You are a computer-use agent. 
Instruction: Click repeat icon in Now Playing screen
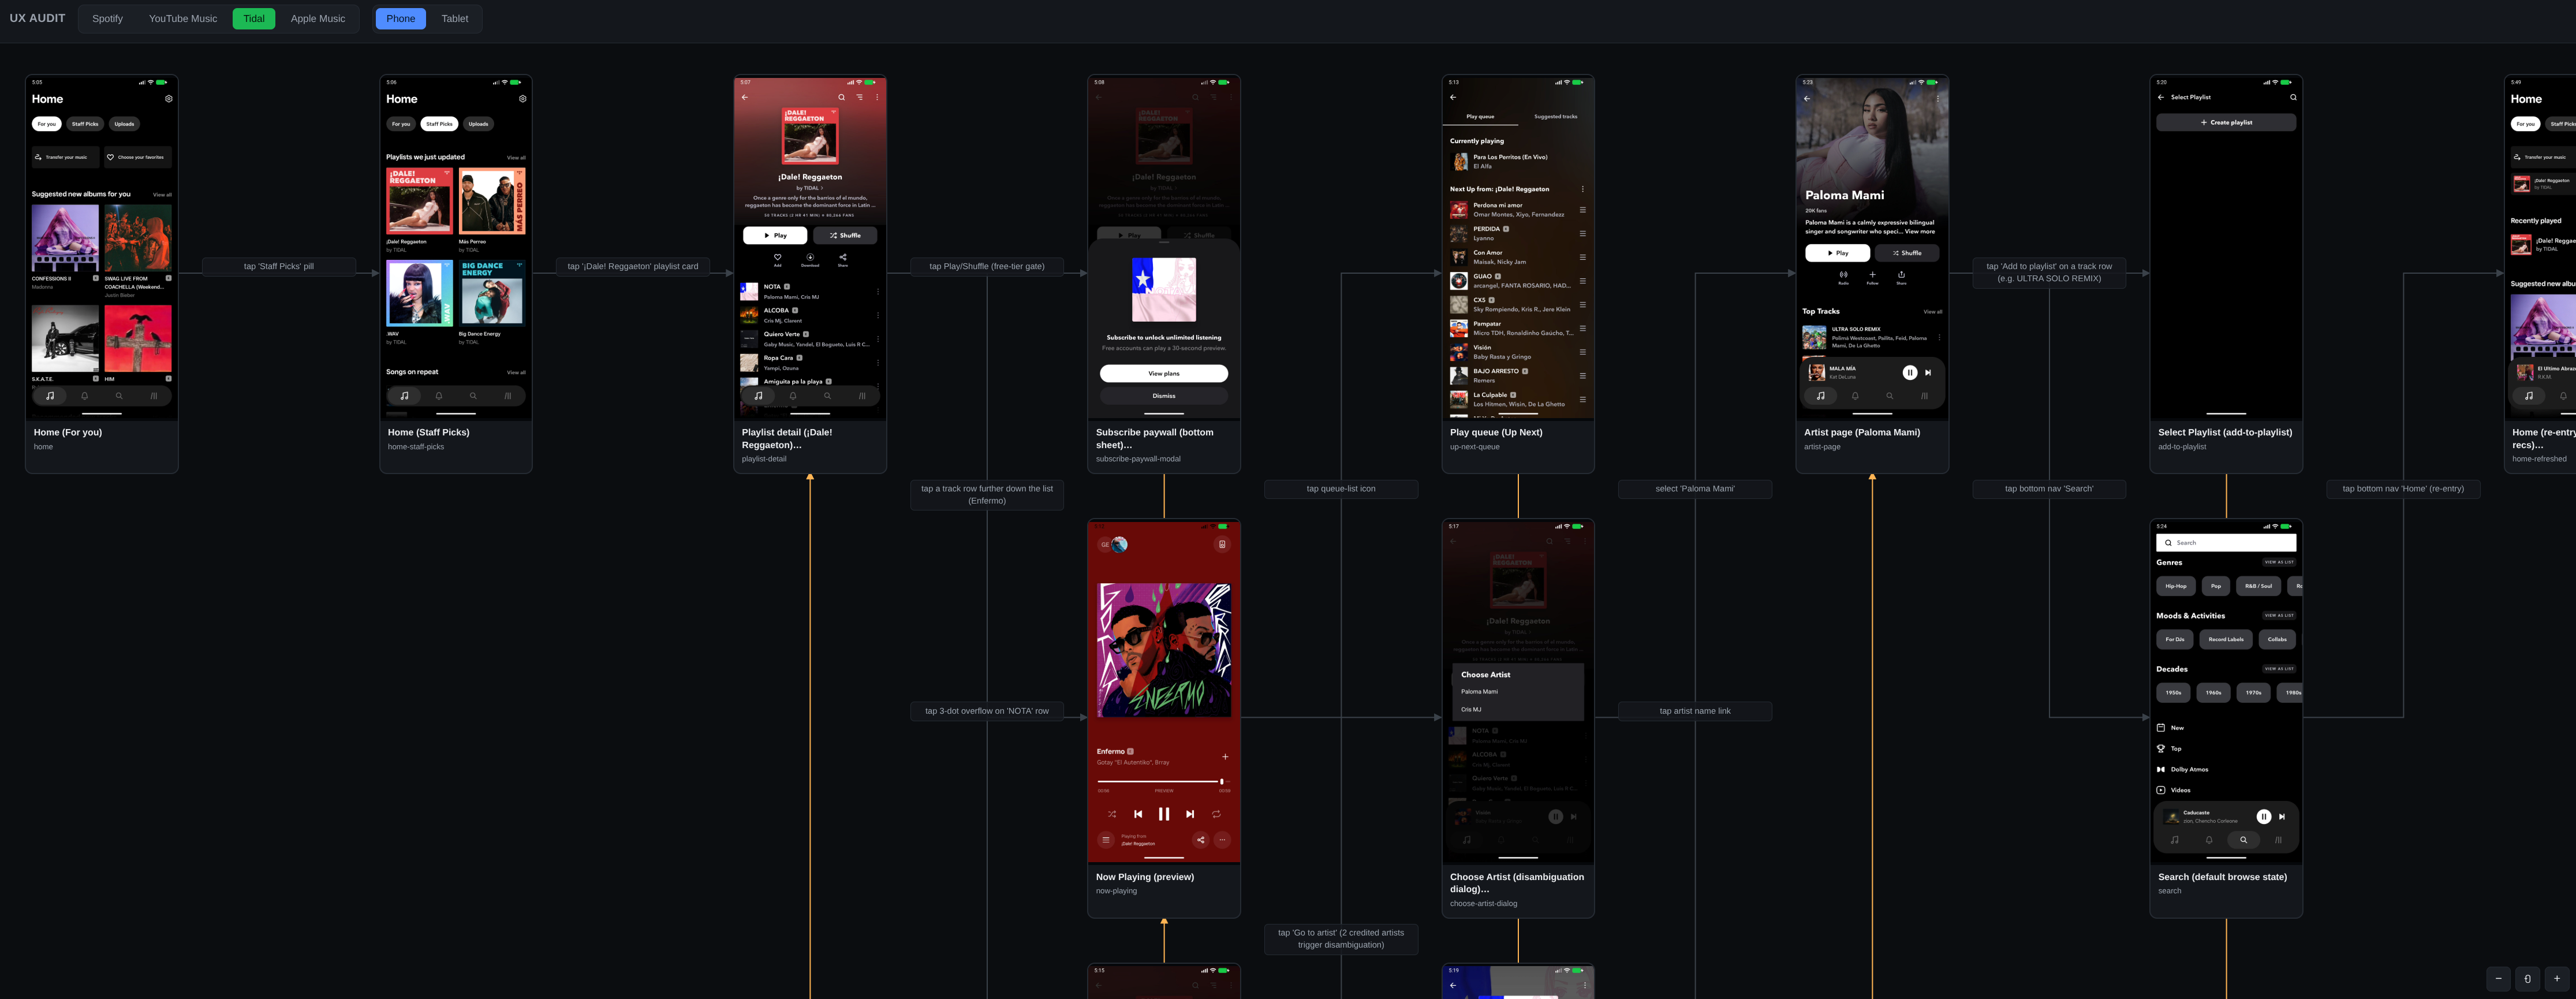click(x=1216, y=814)
